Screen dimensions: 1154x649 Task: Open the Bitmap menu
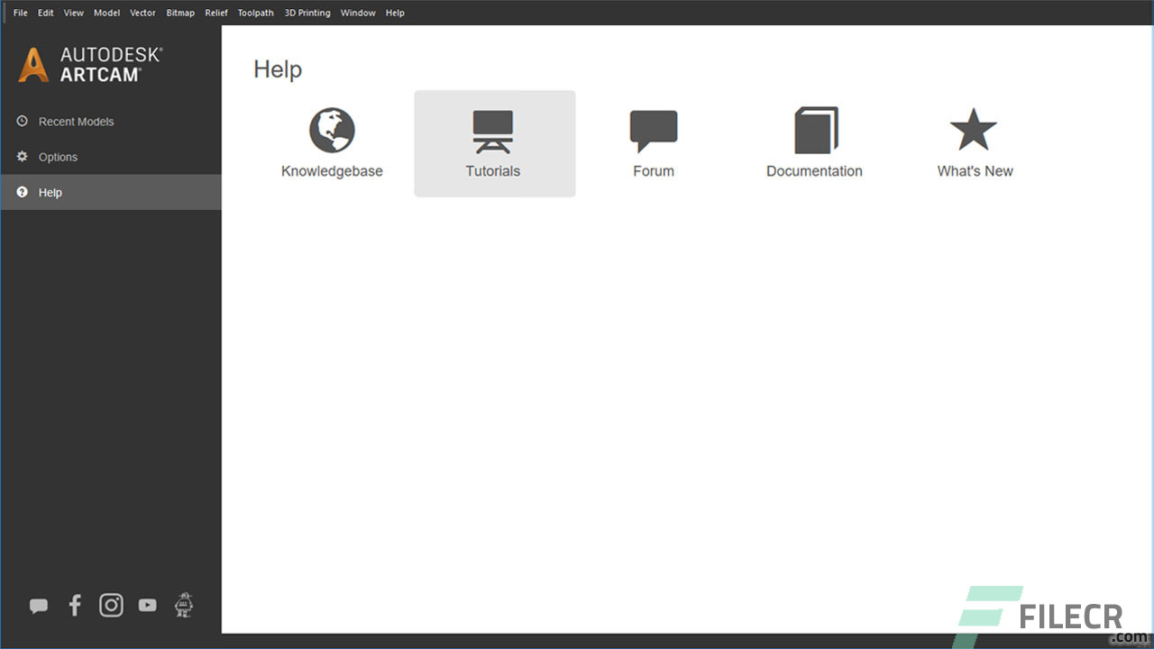click(x=180, y=13)
